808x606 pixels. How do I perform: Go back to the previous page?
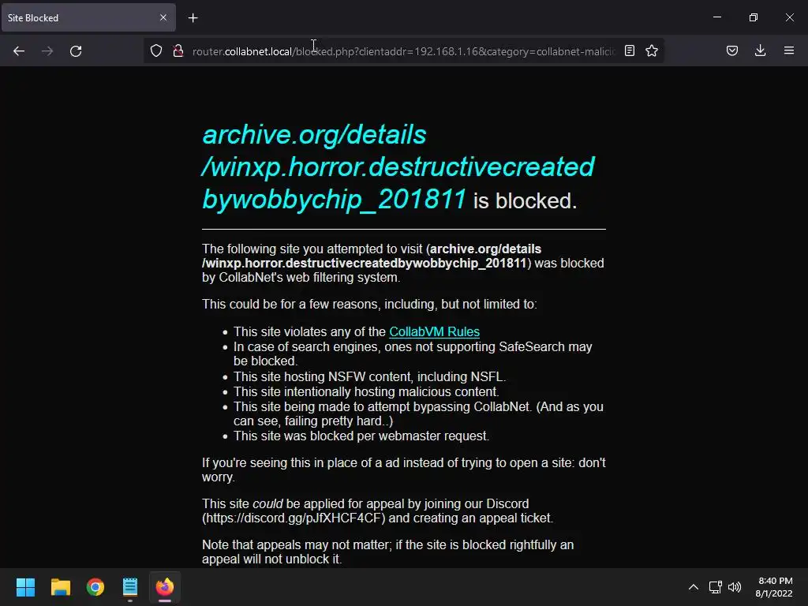click(19, 51)
